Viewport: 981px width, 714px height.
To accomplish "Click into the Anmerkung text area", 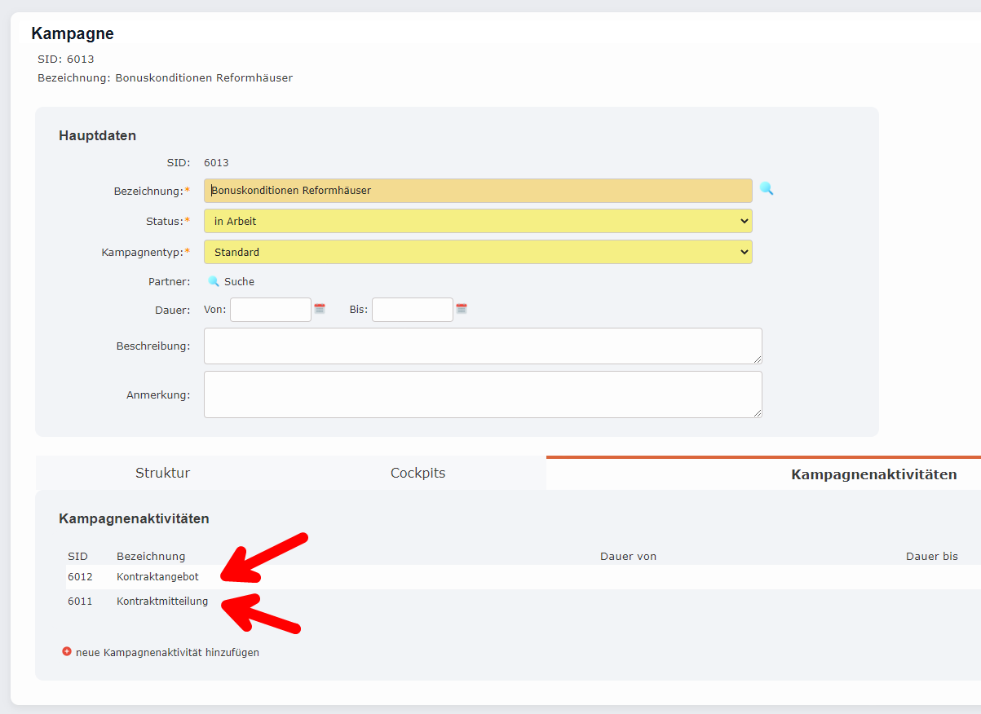I will pyautogui.click(x=481, y=394).
